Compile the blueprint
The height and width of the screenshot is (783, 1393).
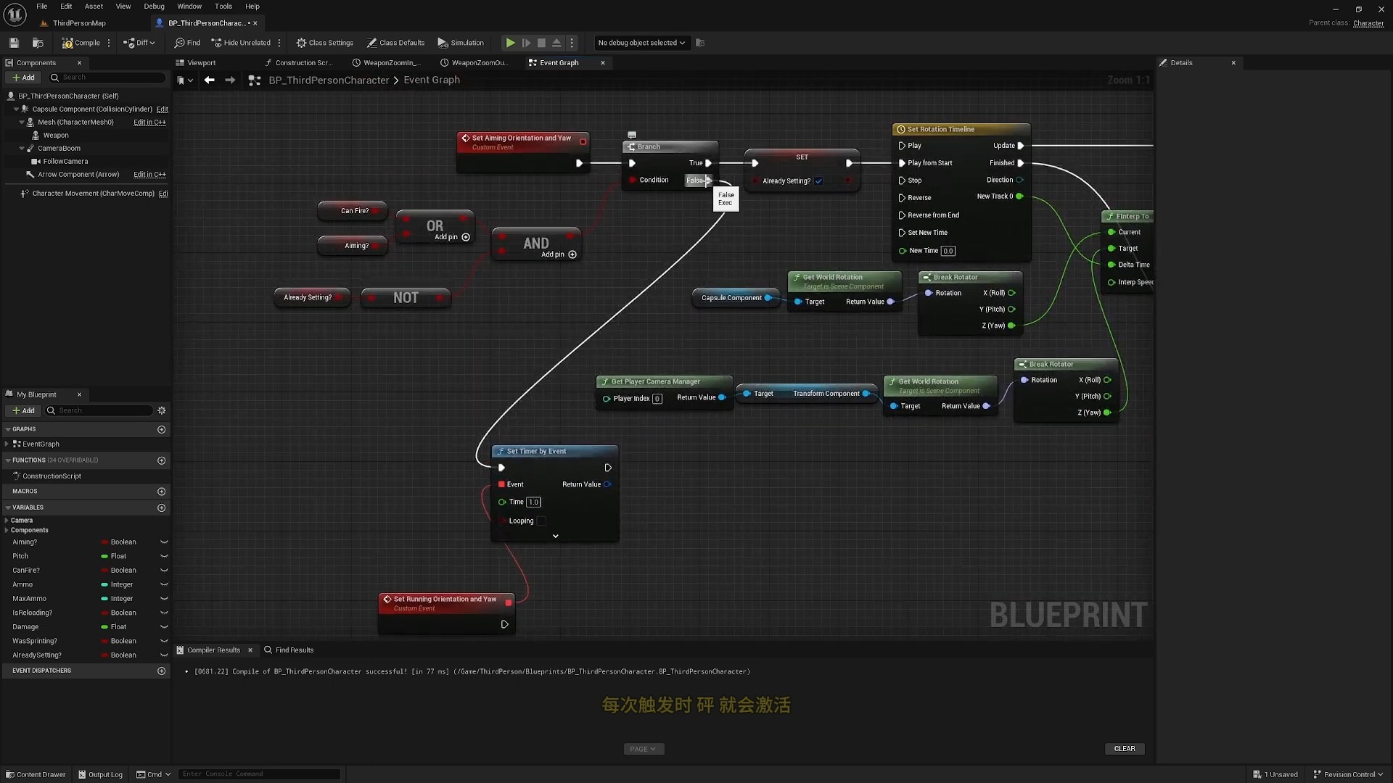pos(81,43)
